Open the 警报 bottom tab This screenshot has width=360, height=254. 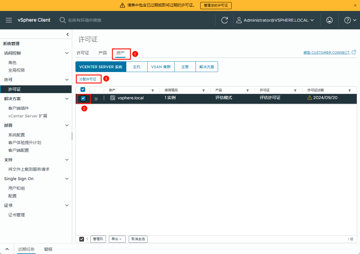coord(48,249)
